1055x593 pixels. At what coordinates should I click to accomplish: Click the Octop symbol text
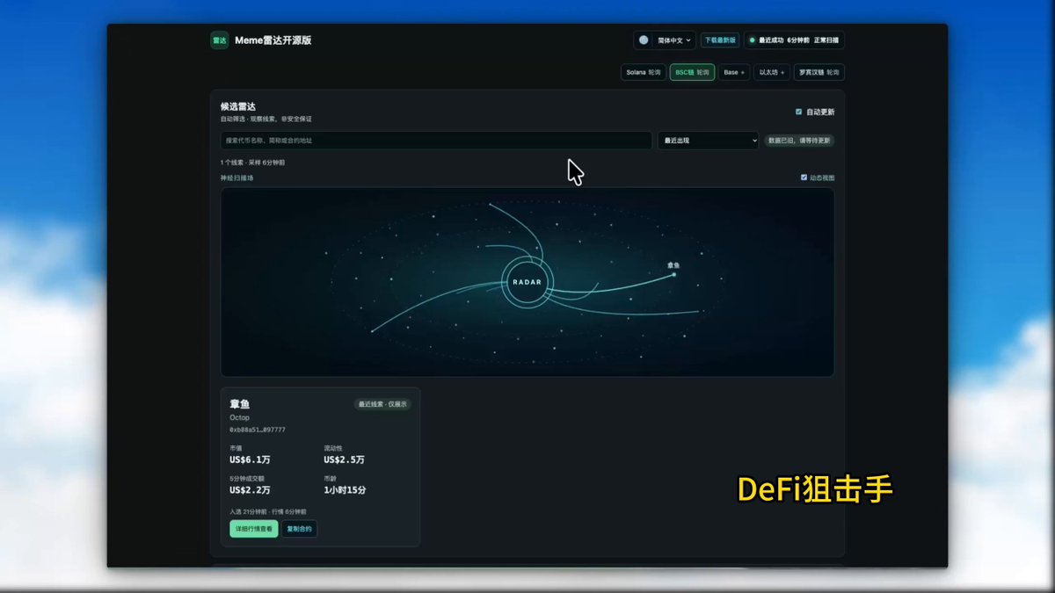(x=239, y=418)
